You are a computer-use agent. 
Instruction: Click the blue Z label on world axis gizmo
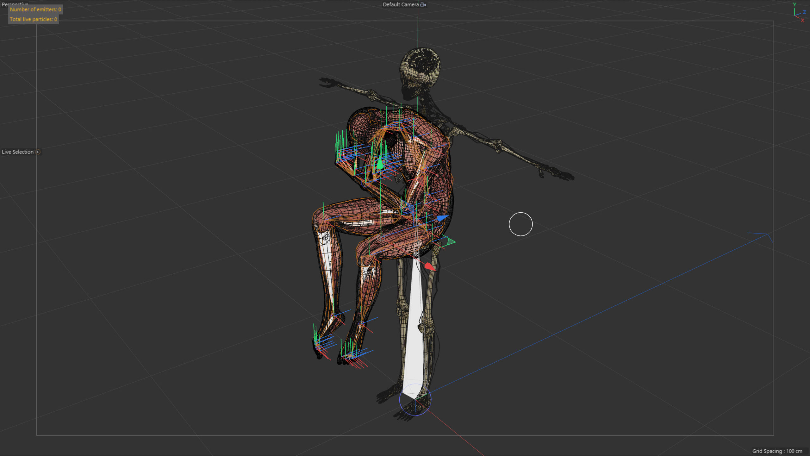click(x=804, y=12)
